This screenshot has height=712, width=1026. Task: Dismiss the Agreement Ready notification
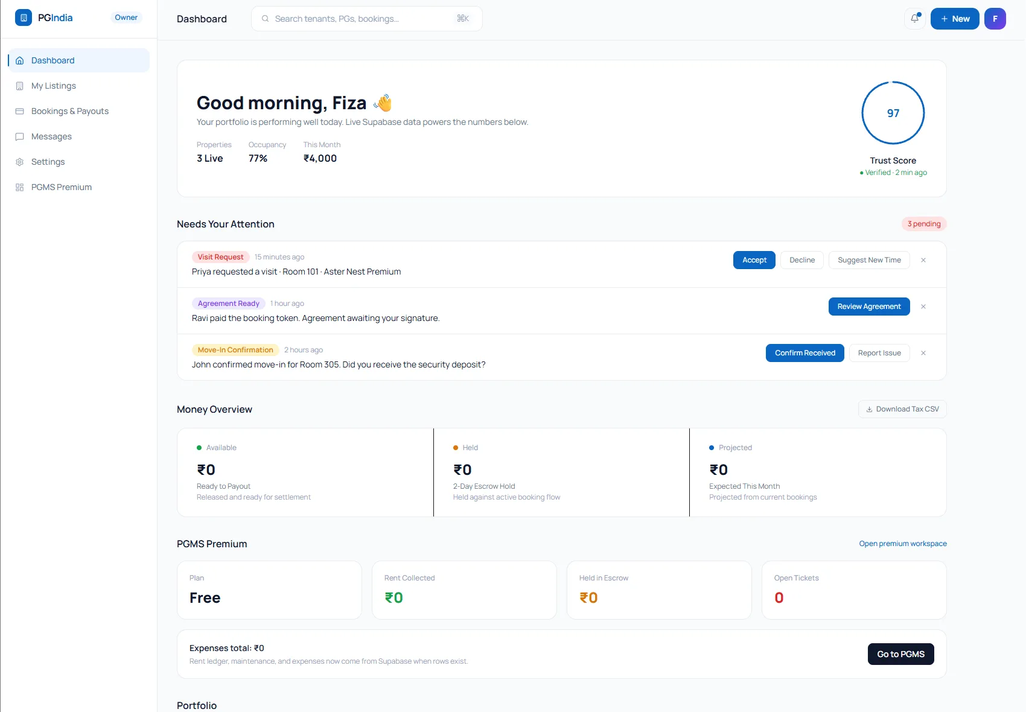pyautogui.click(x=923, y=307)
